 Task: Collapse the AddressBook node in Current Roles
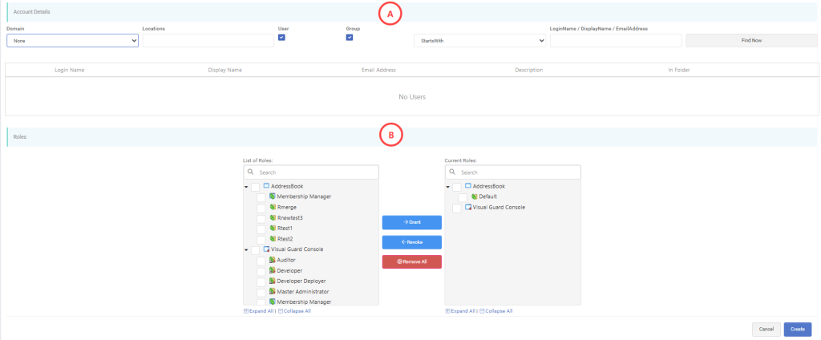pos(447,187)
